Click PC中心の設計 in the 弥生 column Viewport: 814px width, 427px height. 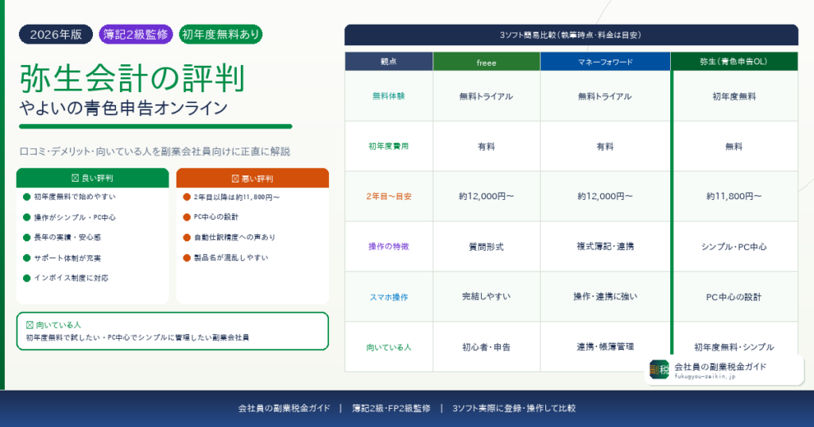734,297
